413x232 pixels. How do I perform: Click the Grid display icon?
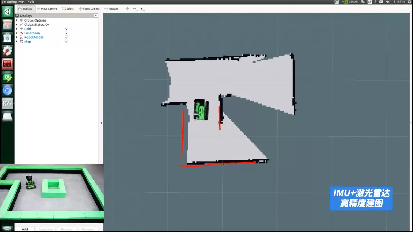click(21, 28)
